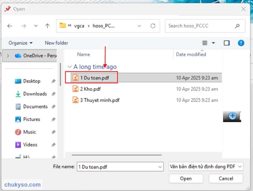Open the Organize menu
Screen dimensions: 253x191
(21, 43)
